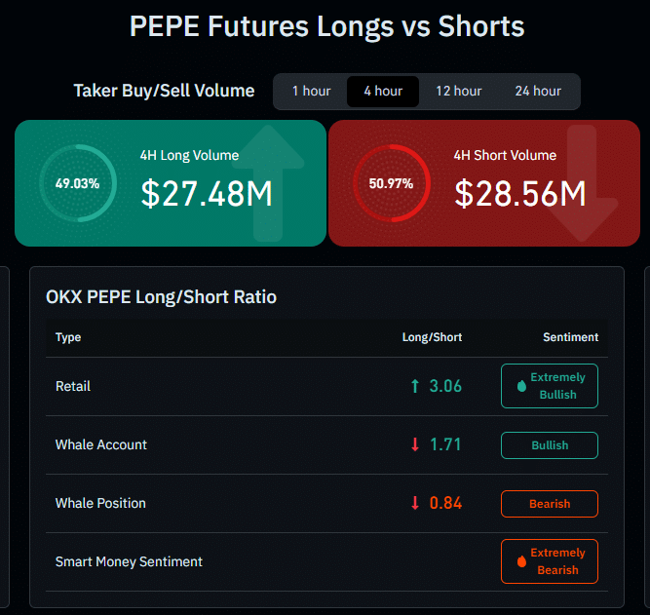Click the $27.48M long volume value
Screen dimensions: 650x615
click(x=207, y=194)
